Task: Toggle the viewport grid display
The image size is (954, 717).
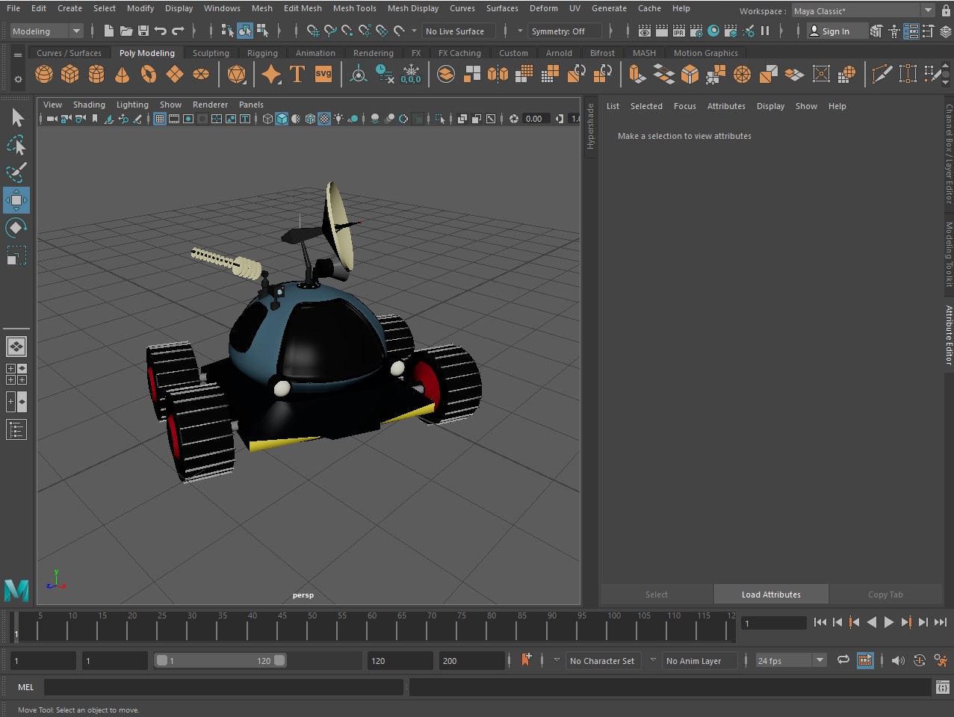Action: point(160,119)
